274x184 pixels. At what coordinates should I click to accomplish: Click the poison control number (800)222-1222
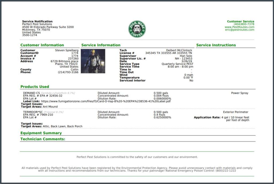point(226,171)
